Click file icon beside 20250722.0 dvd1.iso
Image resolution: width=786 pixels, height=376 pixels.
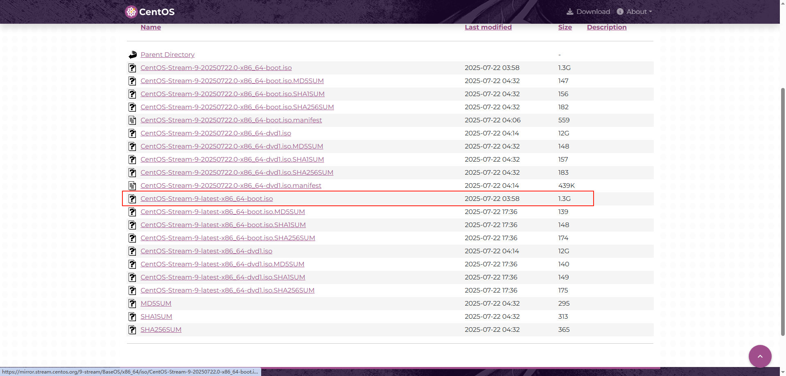[132, 133]
